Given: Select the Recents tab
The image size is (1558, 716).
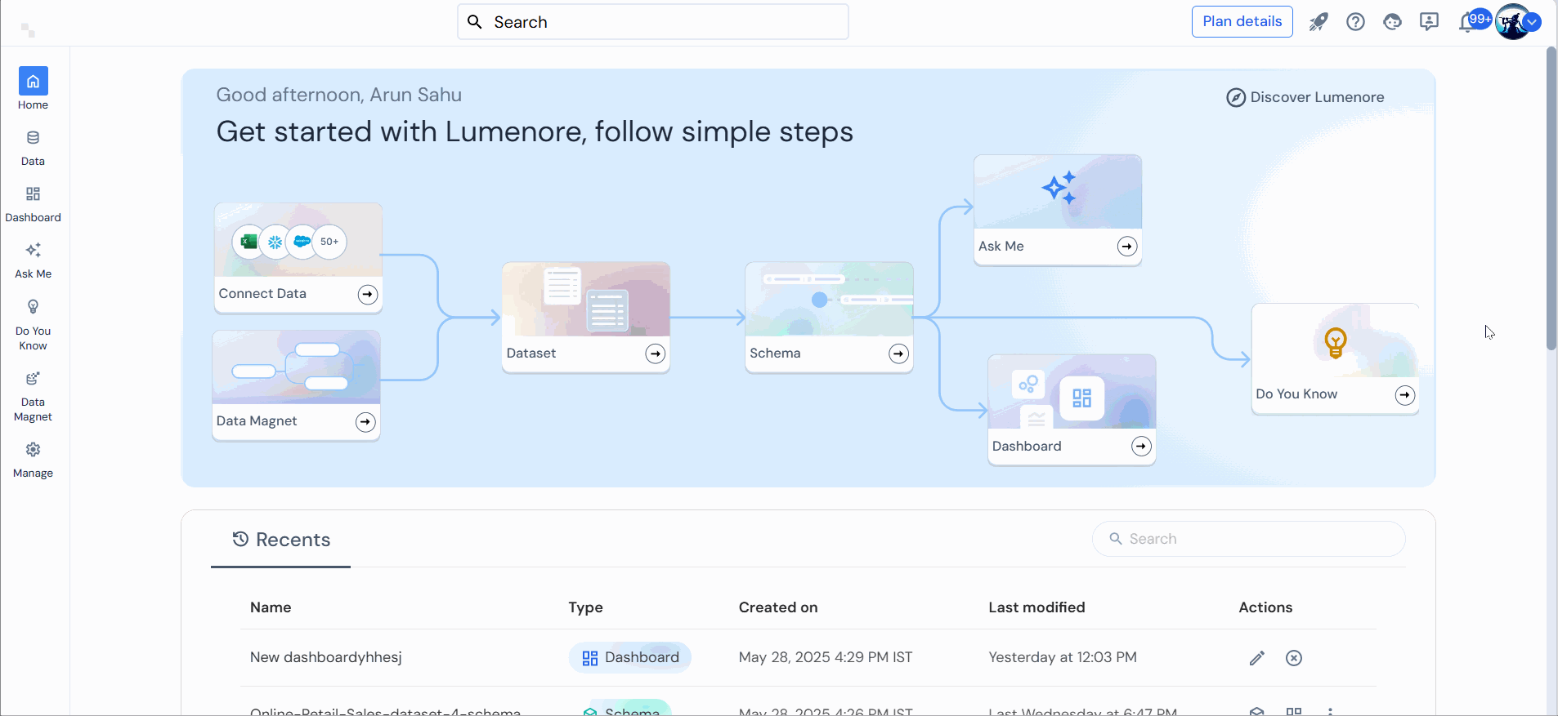Looking at the screenshot, I should click(x=281, y=540).
